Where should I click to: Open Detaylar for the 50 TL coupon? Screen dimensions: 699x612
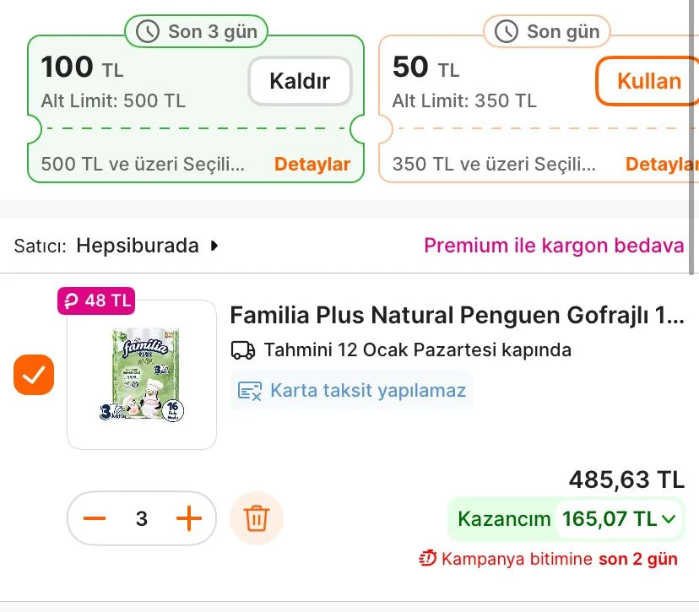point(662,164)
